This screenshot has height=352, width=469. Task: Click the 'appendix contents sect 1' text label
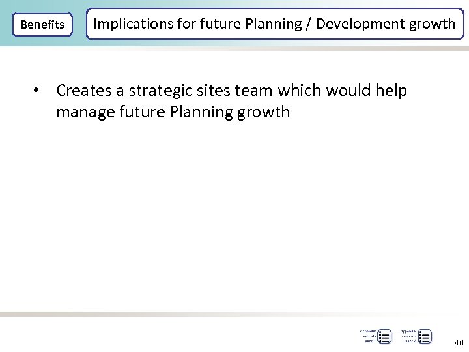(368, 336)
